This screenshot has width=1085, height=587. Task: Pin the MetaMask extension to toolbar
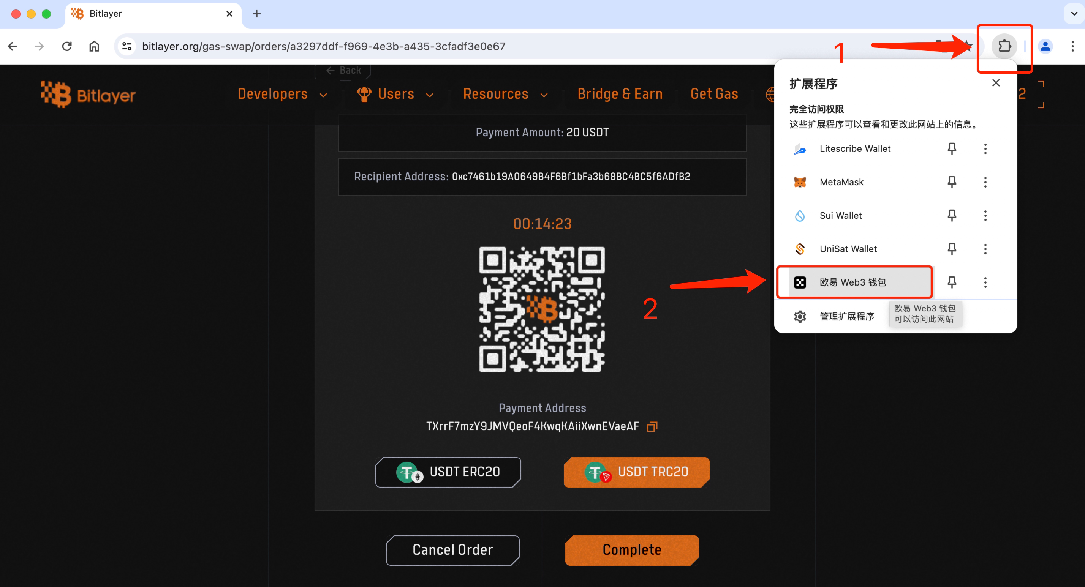[x=952, y=182]
